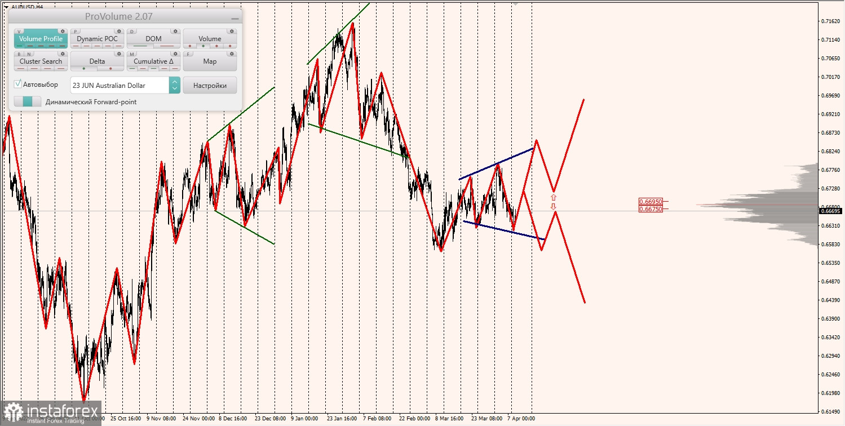Viewport: 845px width, 426px height.
Task: Click the D hotkey tag on DOM
Action: [132, 32]
